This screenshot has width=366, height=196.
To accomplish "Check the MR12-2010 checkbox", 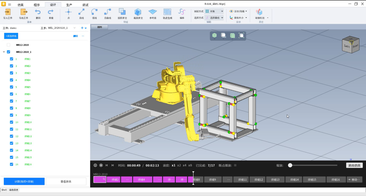I will click(8, 45).
